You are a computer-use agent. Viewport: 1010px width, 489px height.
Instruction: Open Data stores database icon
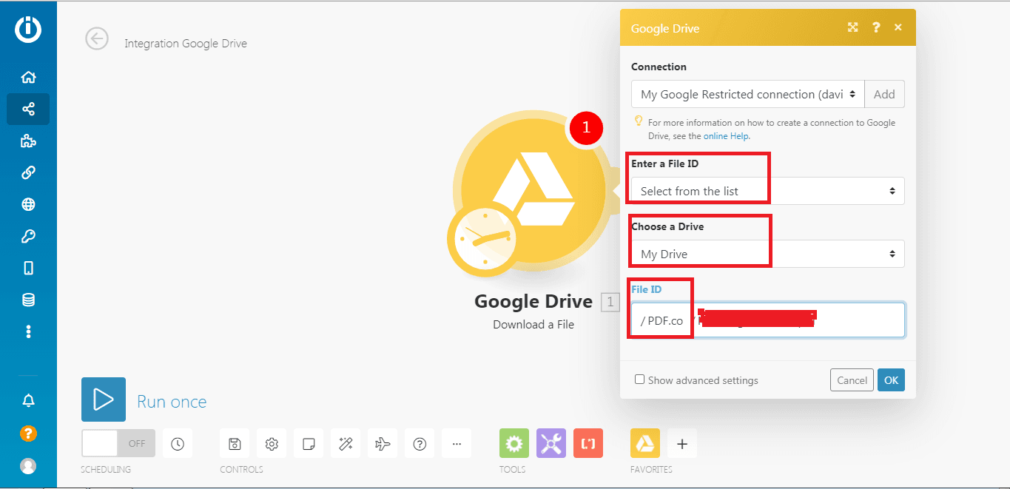click(x=28, y=300)
